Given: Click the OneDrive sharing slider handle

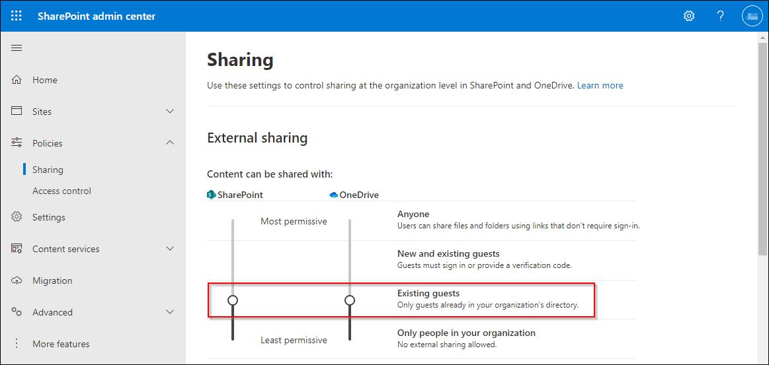Looking at the screenshot, I should (350, 300).
